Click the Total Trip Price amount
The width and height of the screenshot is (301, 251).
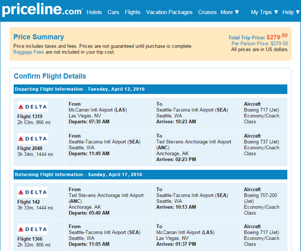click(277, 37)
